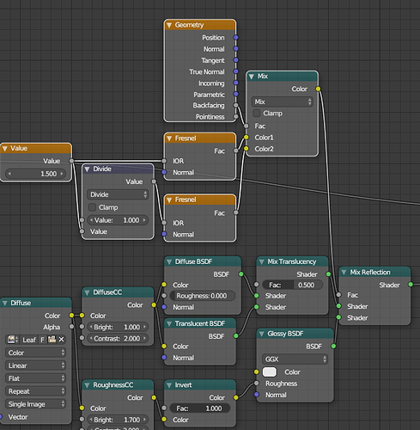
Task: Collapse the Mix Translucency node
Action: point(262,261)
